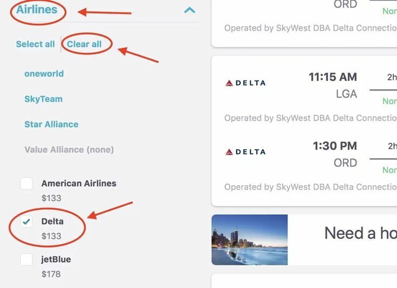Click Clear all airlines link

point(84,44)
